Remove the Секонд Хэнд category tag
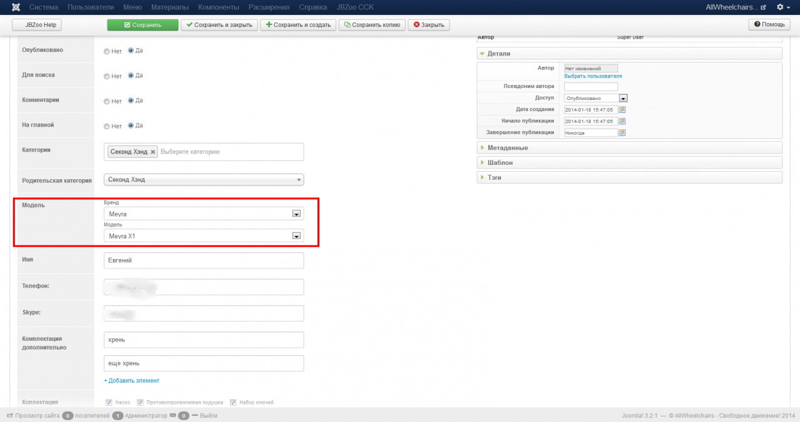The width and height of the screenshot is (800, 422). [x=153, y=152]
